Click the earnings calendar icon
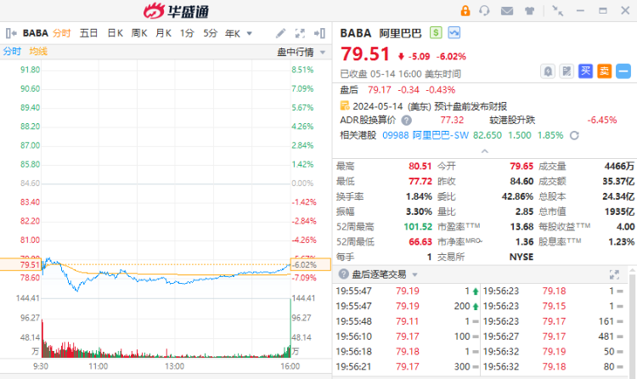This screenshot has height=379, width=637. (345, 105)
